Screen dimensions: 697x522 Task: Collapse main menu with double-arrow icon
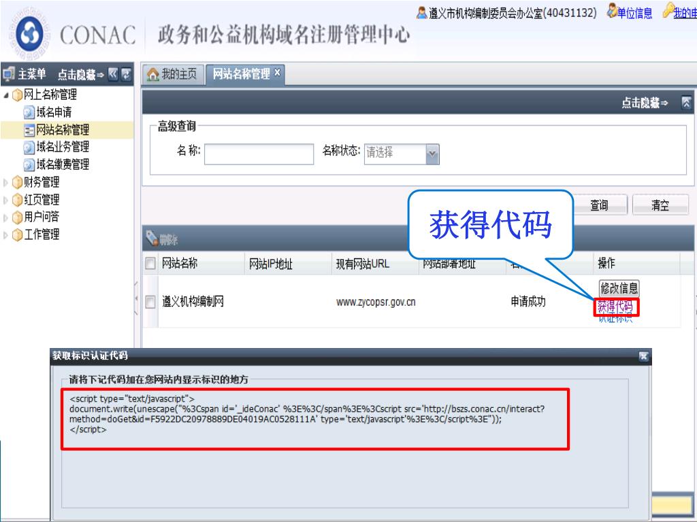pos(114,73)
